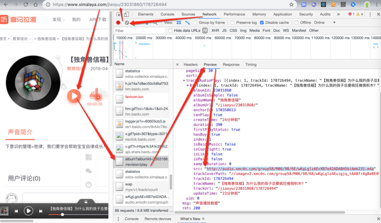The image size is (381, 223).
Task: Filter requests by JS type
Action: click(224, 30)
